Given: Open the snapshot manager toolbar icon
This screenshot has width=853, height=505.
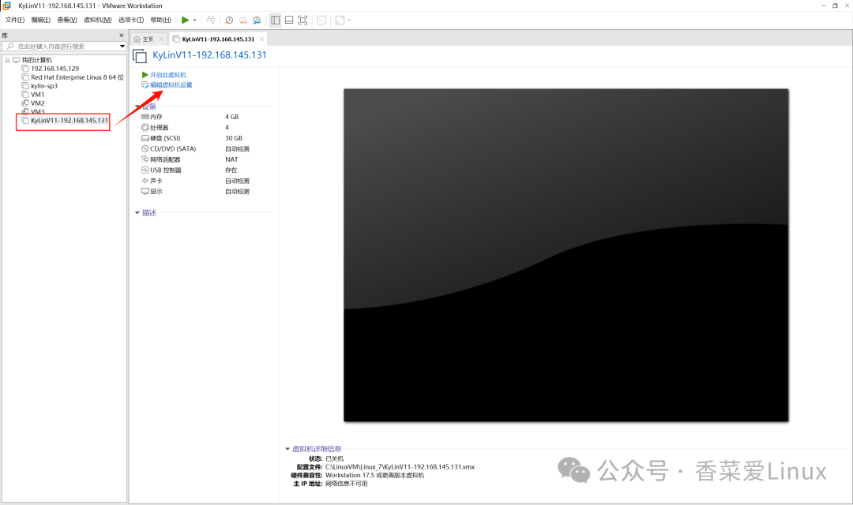Looking at the screenshot, I should pyautogui.click(x=257, y=20).
